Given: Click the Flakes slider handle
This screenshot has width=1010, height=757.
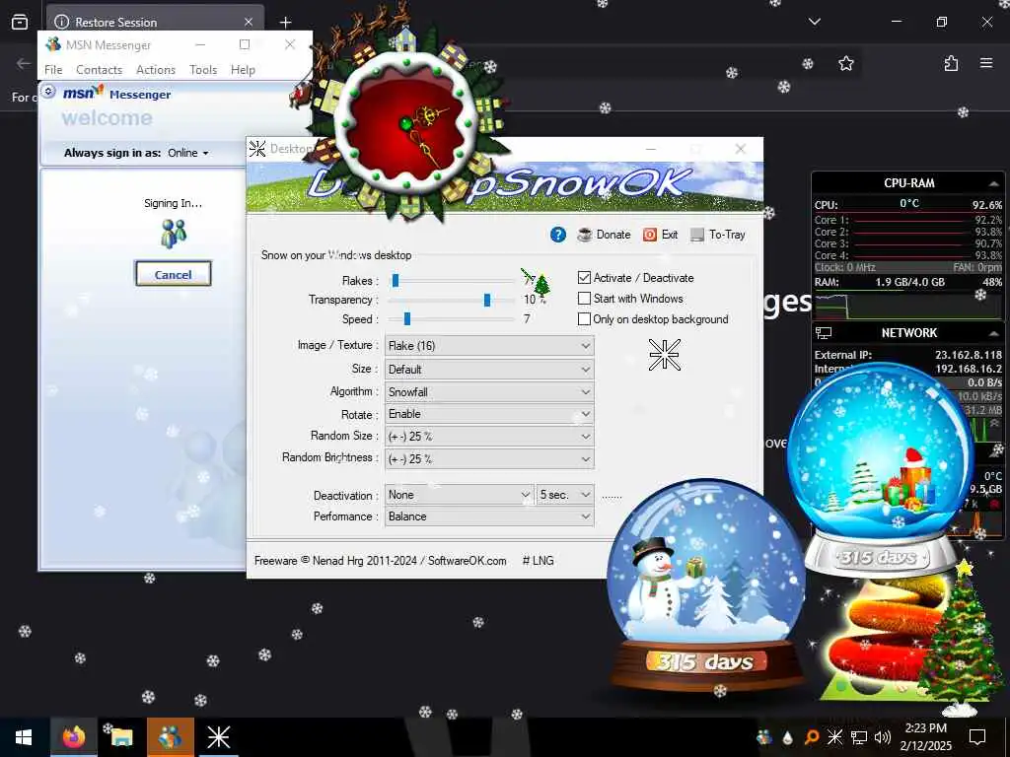Looking at the screenshot, I should (x=396, y=280).
